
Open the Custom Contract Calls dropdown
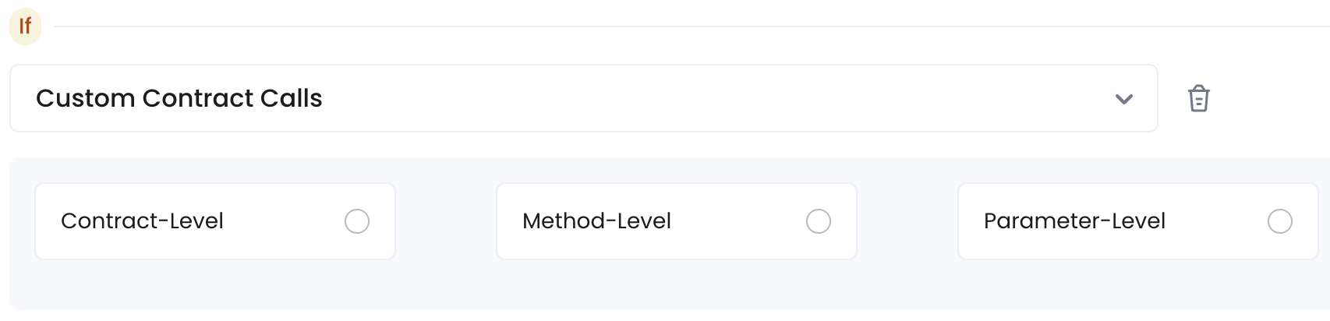(583, 98)
